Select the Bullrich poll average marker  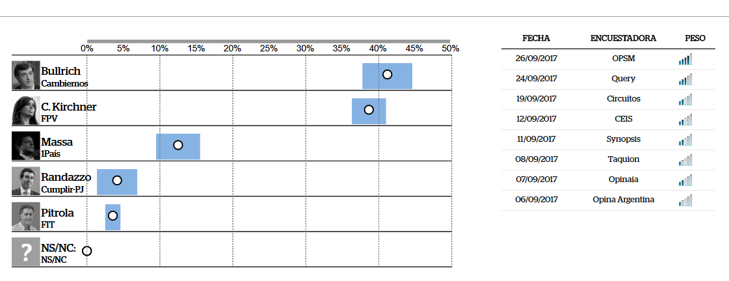pos(387,74)
